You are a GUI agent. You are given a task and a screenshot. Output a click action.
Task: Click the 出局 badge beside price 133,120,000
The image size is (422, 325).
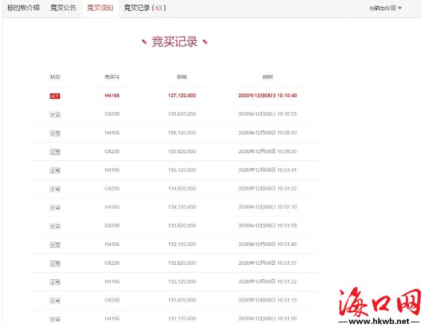(55, 245)
